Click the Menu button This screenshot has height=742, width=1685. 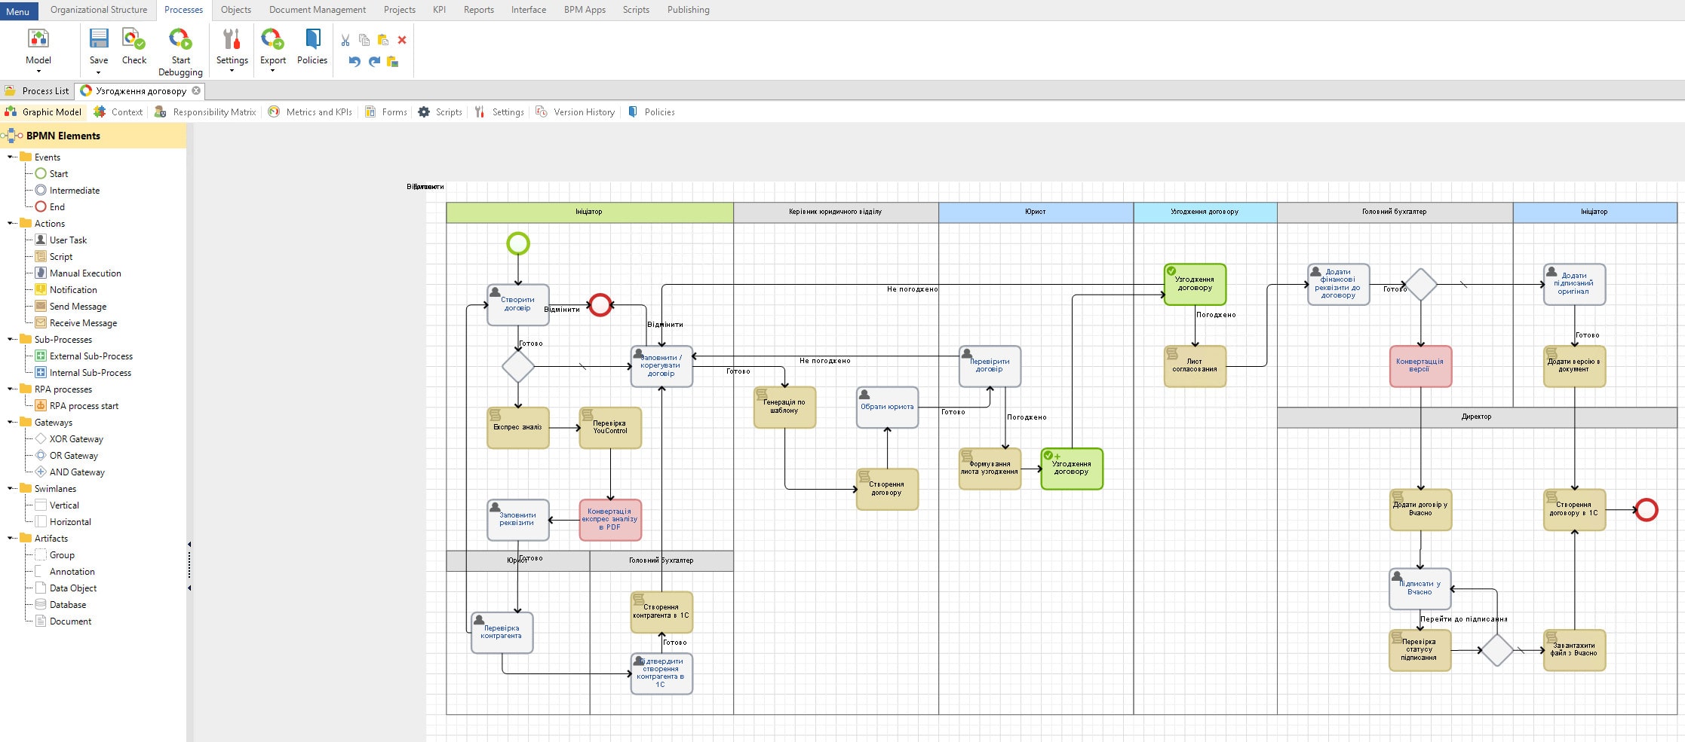[18, 11]
